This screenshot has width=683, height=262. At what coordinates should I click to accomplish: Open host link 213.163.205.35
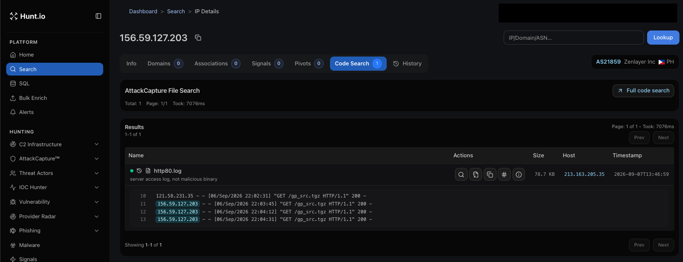[584, 175]
